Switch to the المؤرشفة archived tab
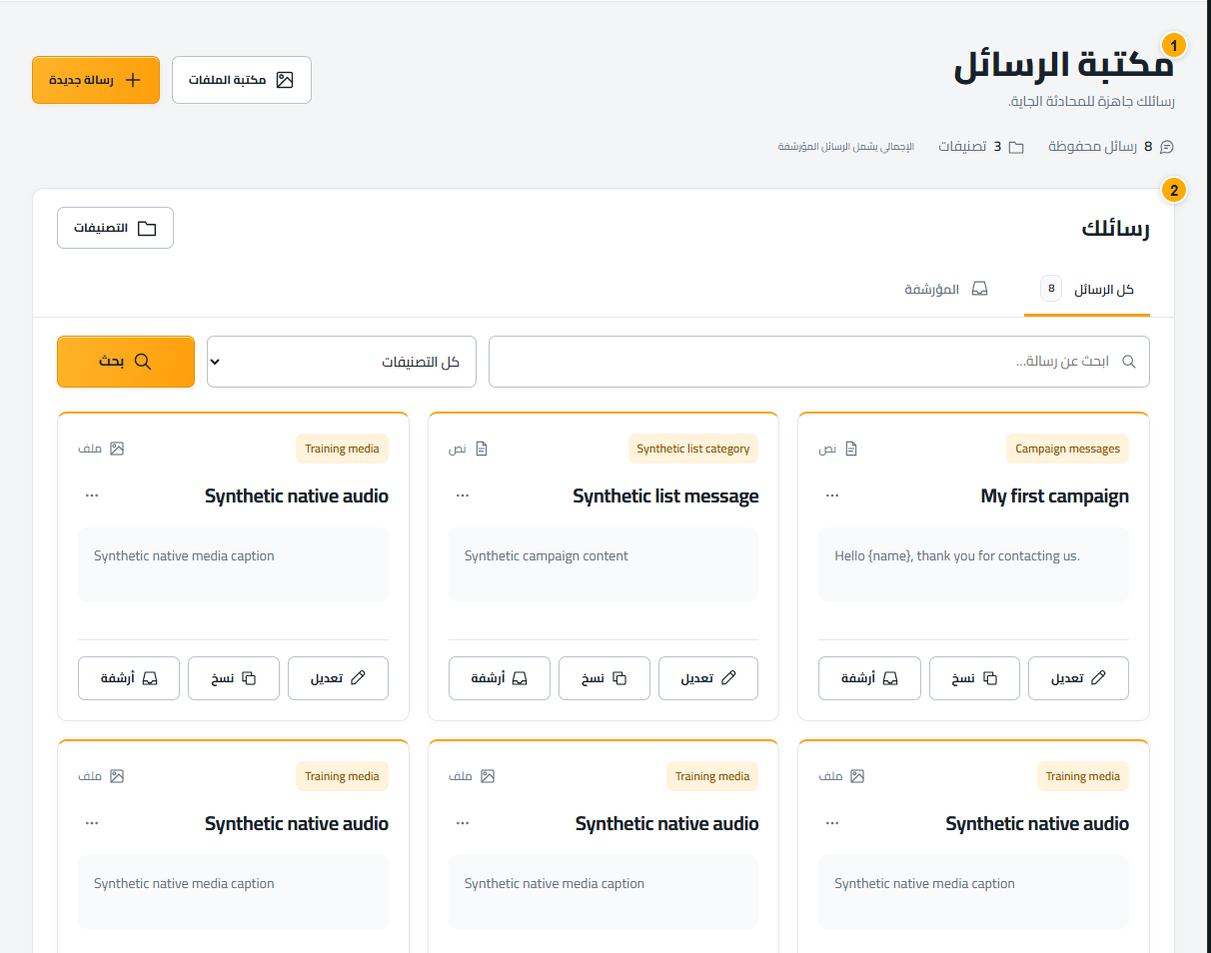 click(946, 290)
